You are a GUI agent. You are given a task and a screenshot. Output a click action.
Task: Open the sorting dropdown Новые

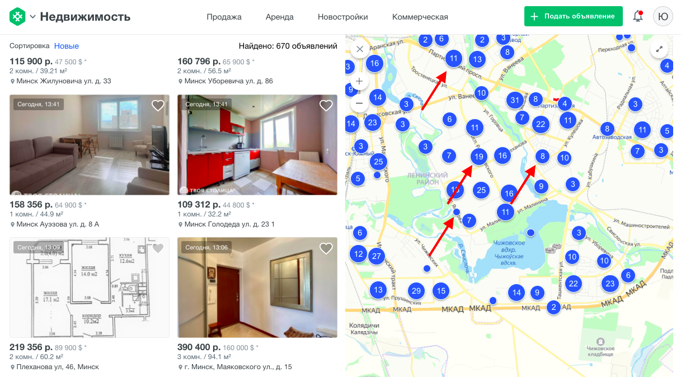67,46
